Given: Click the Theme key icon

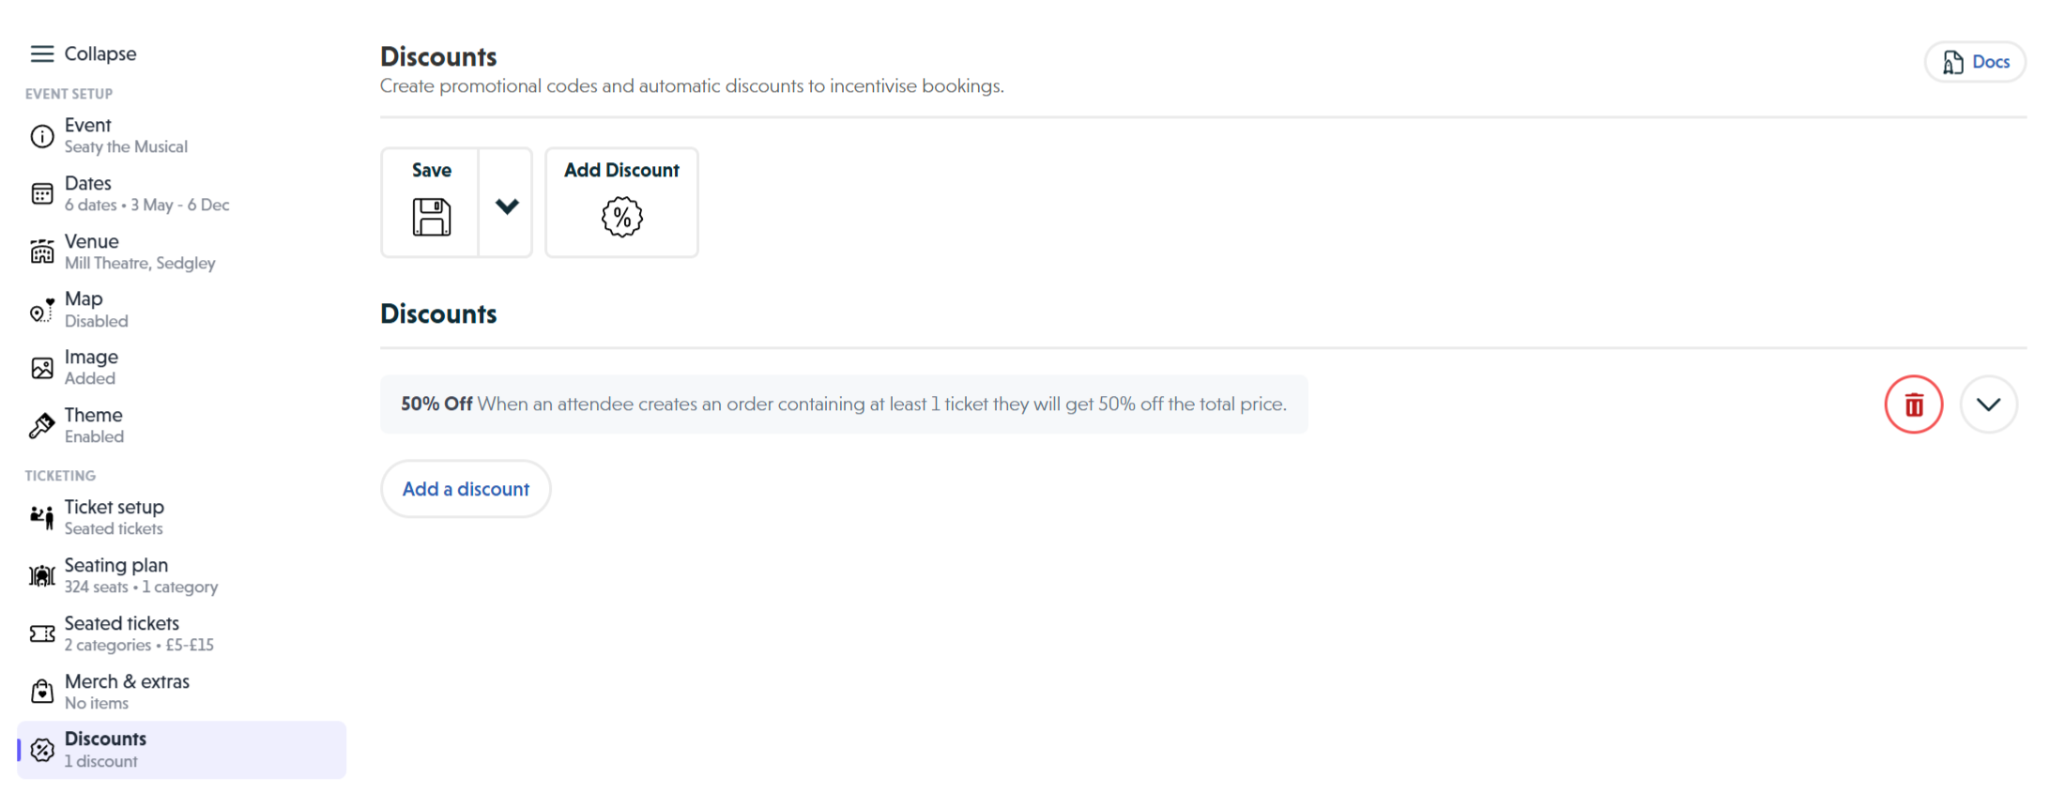Looking at the screenshot, I should (41, 425).
